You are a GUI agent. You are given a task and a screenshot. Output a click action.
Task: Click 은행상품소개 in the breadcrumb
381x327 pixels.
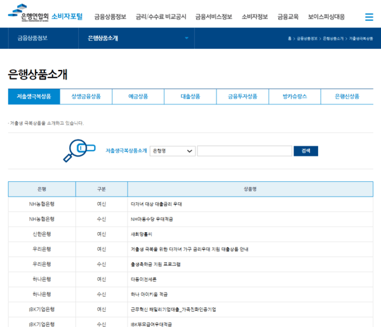(x=333, y=38)
